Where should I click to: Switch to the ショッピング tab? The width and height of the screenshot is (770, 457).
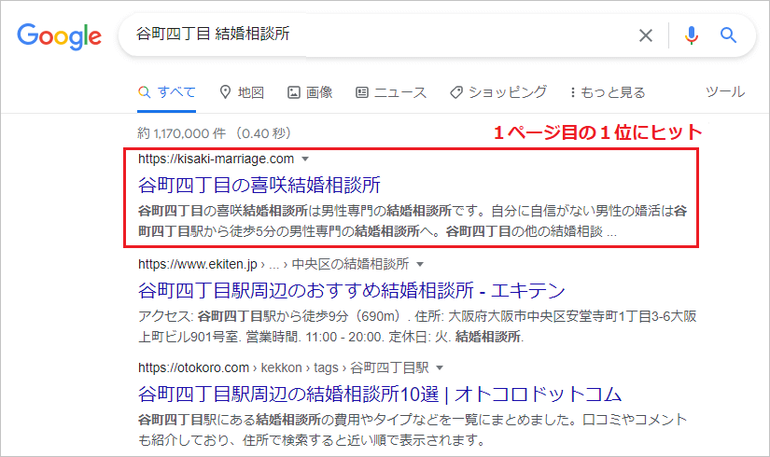pyautogui.click(x=498, y=91)
